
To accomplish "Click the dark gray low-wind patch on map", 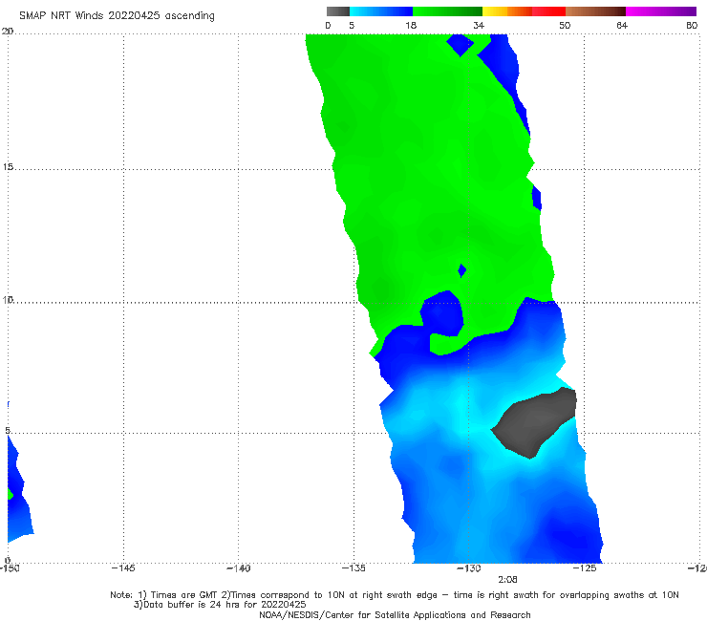I will pos(534,421).
